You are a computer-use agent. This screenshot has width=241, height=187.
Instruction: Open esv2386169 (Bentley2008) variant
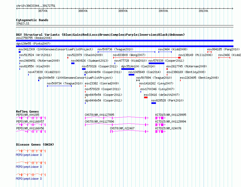(186, 72)
